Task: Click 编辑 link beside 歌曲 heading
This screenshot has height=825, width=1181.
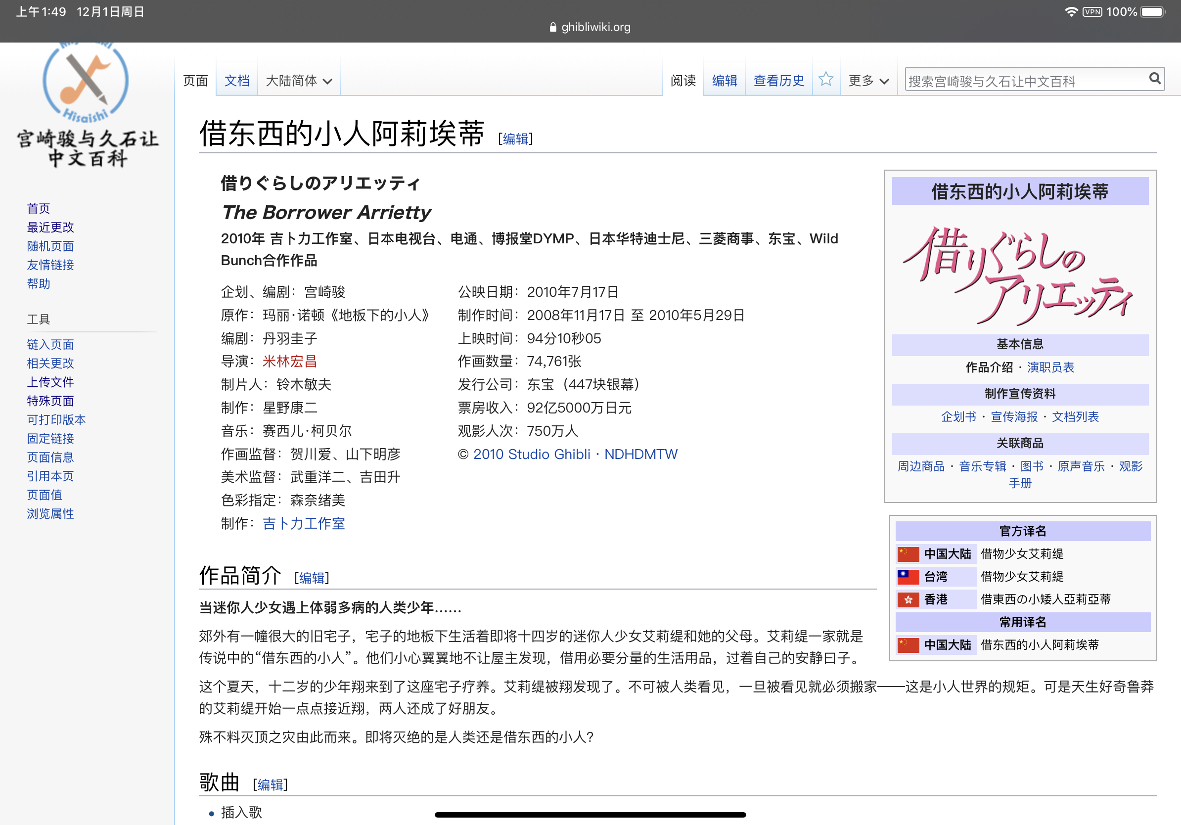Action: click(x=270, y=785)
